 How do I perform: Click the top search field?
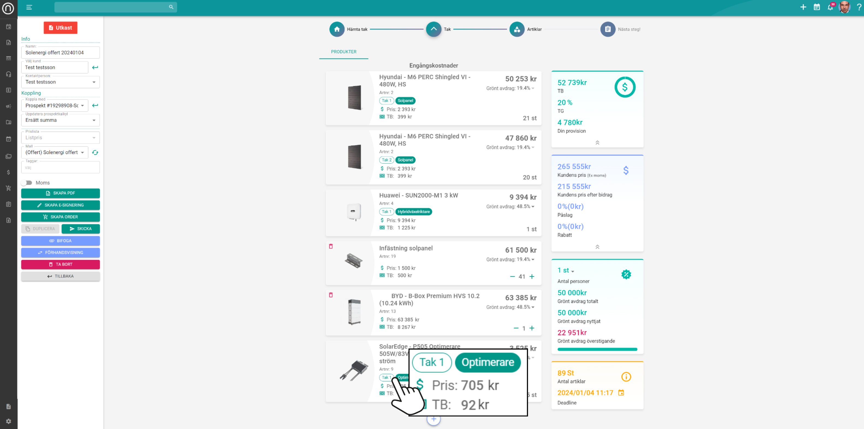(115, 7)
